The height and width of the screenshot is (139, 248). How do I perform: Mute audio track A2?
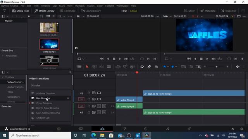(104, 112)
